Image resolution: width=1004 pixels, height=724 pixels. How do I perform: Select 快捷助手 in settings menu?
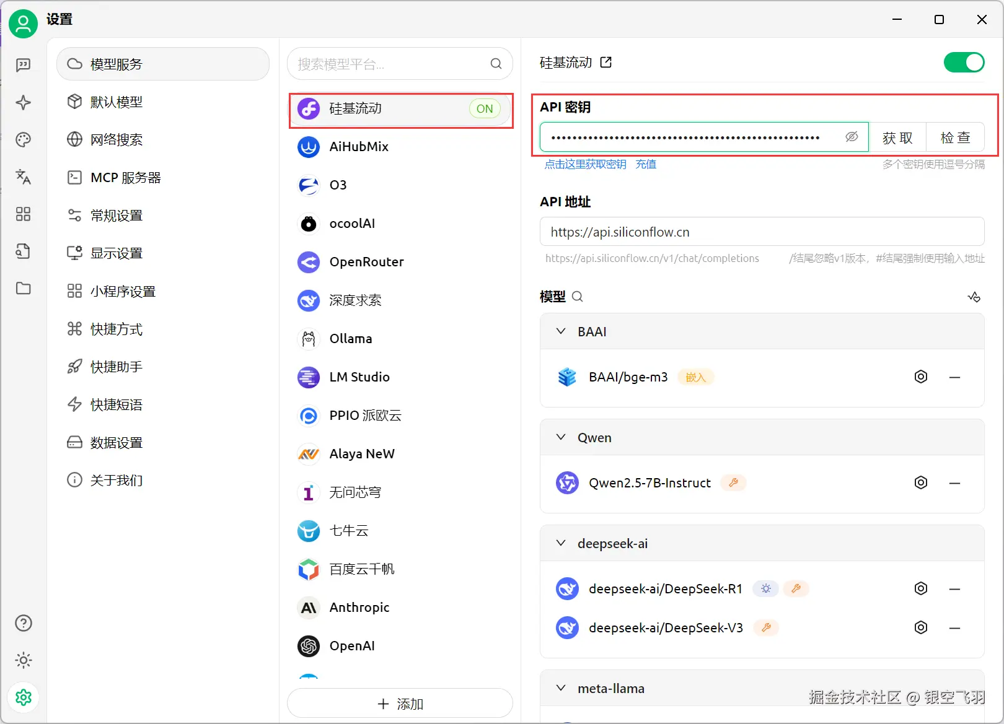(x=163, y=367)
